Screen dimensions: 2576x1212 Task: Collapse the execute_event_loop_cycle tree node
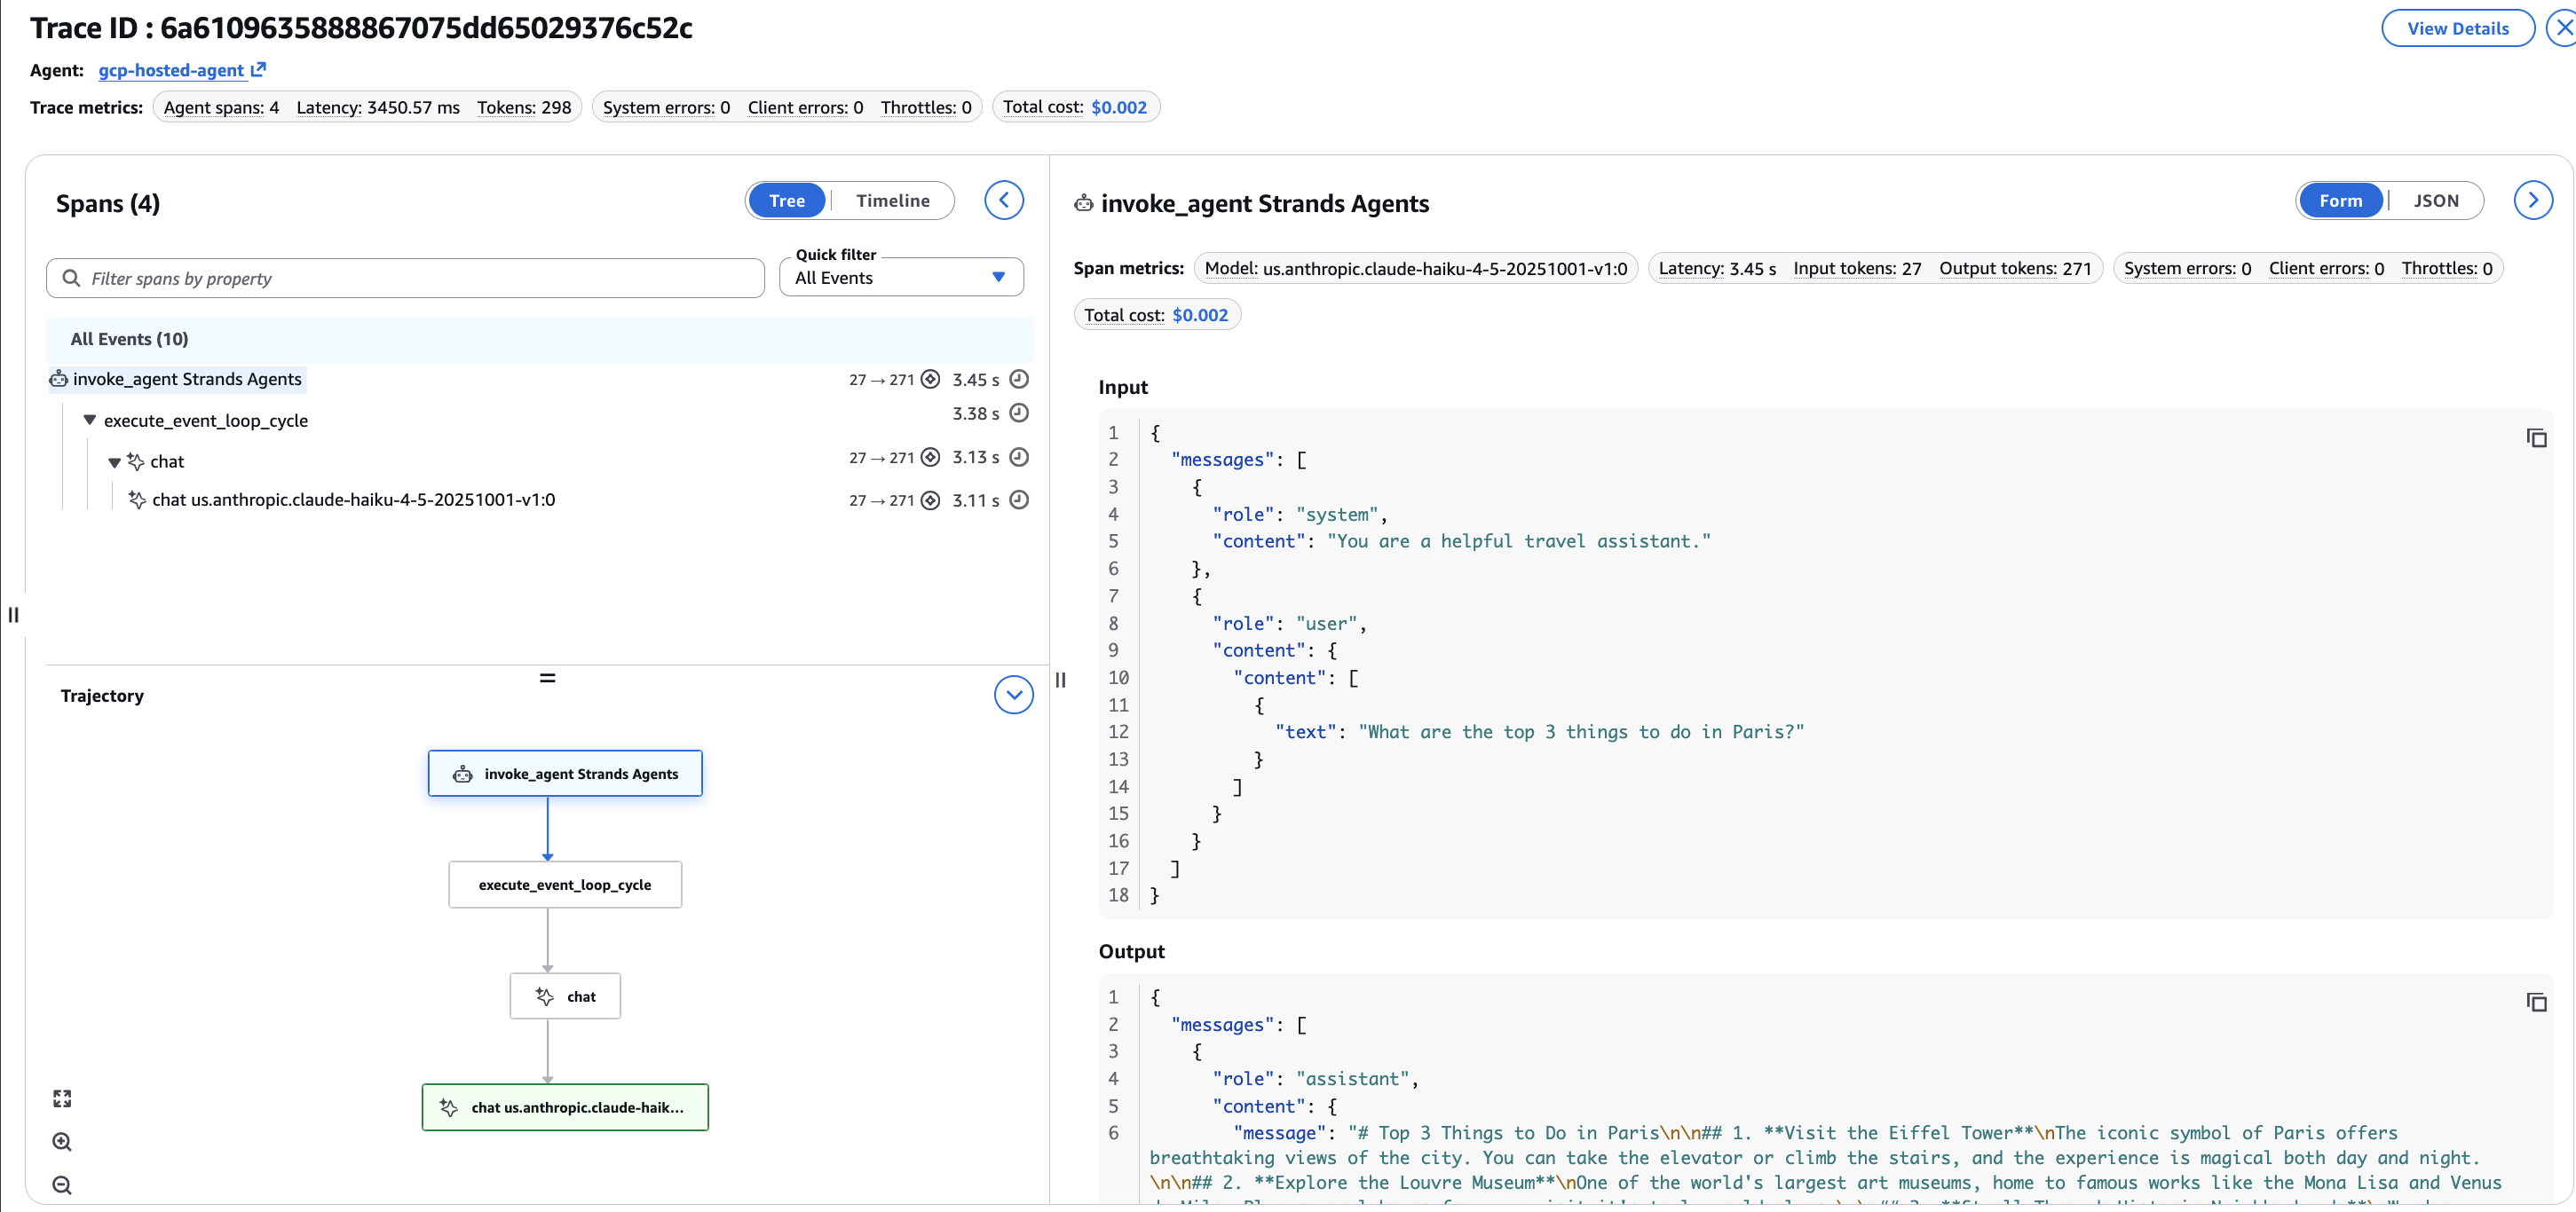tap(90, 421)
